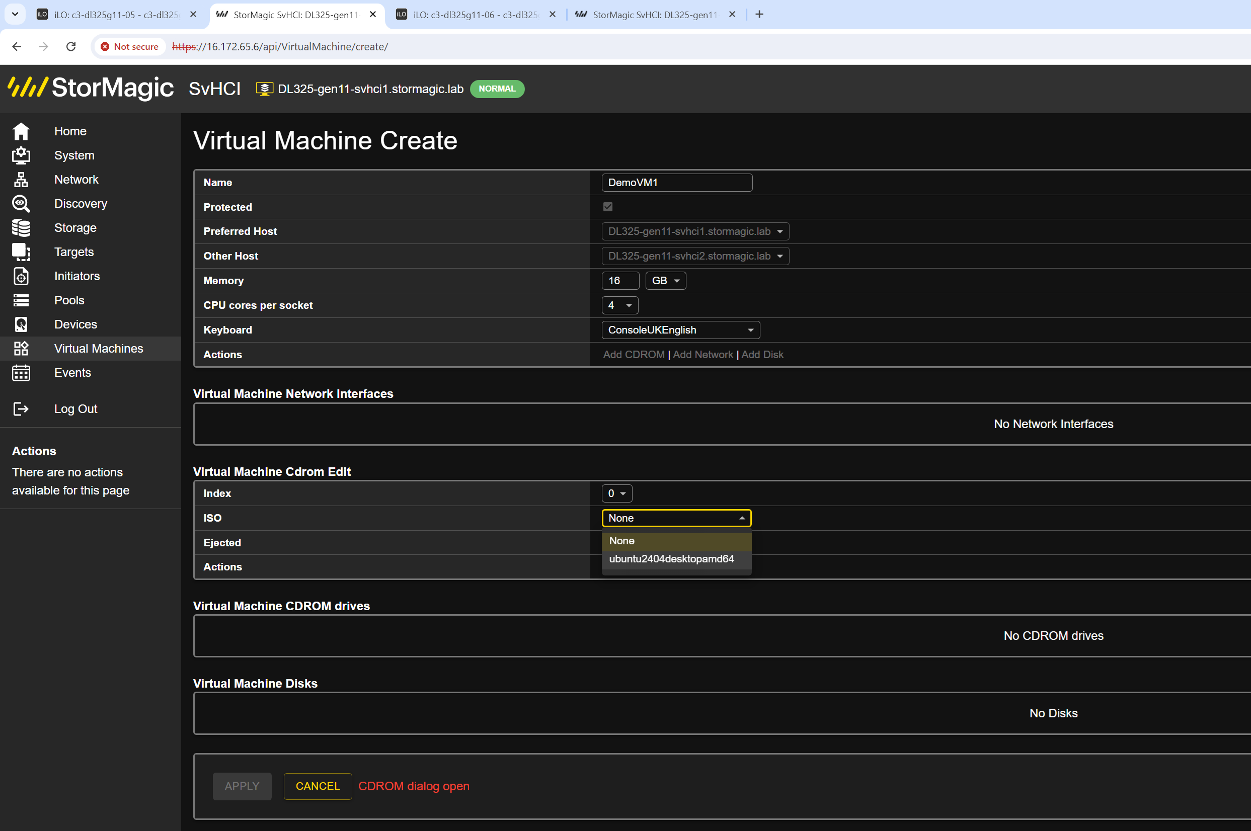Click the Pools stacked-bars icon

[x=21, y=300]
